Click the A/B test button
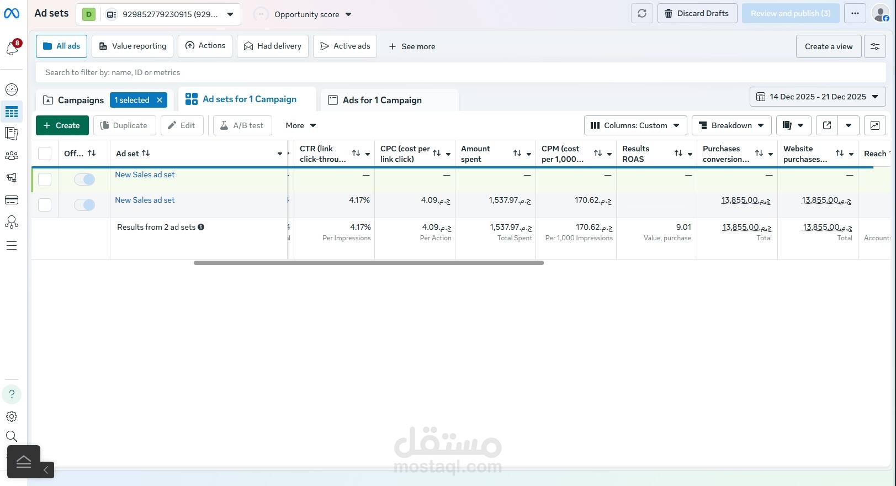 242,125
